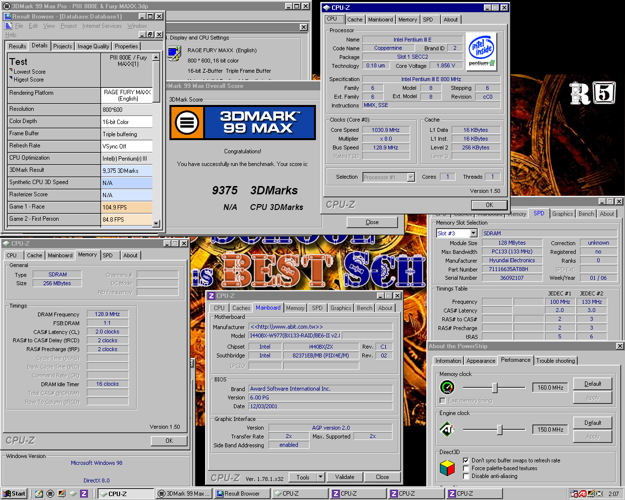Click the PowerStrip striped icon in system tray

coord(591,494)
